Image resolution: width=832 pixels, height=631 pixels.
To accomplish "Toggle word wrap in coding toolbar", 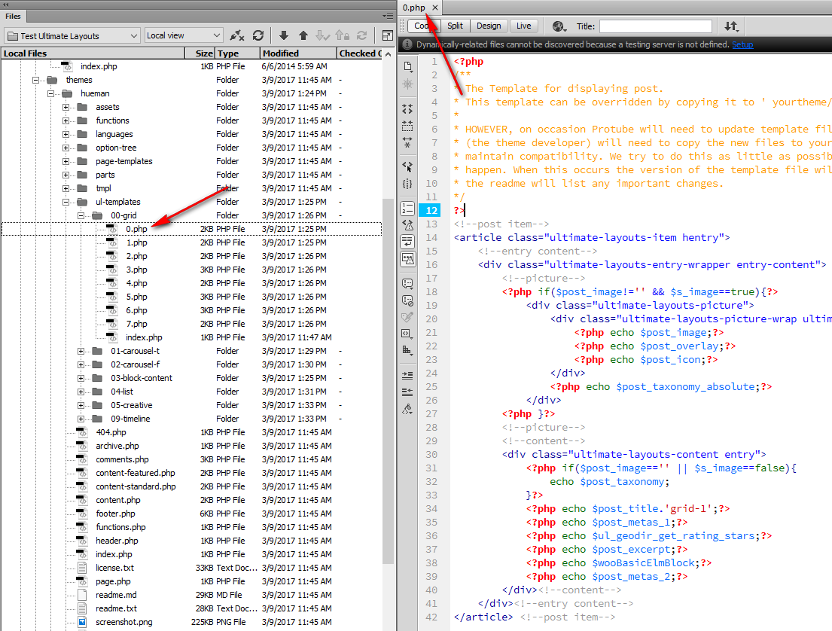I will pyautogui.click(x=407, y=242).
